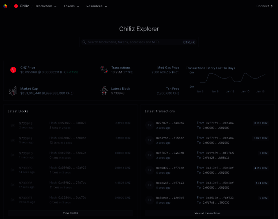Click TX icon for 0xc0d02...6f71ce
Image resolution: width=278 pixels, height=219 pixels.
[150, 170]
